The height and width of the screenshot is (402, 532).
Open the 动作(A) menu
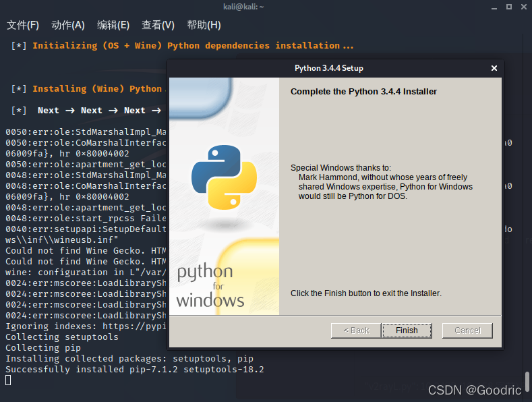click(68, 25)
